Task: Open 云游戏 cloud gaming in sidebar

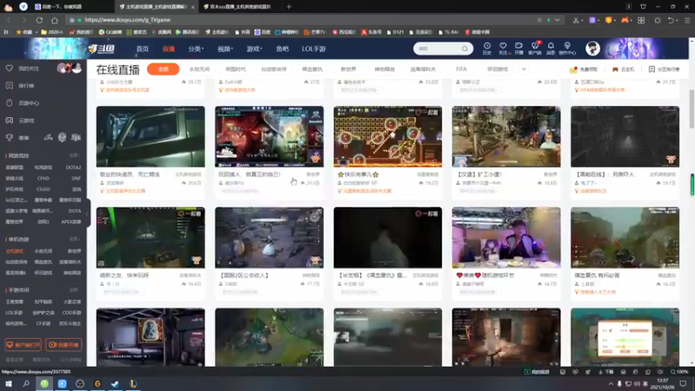Action: pyautogui.click(x=26, y=120)
